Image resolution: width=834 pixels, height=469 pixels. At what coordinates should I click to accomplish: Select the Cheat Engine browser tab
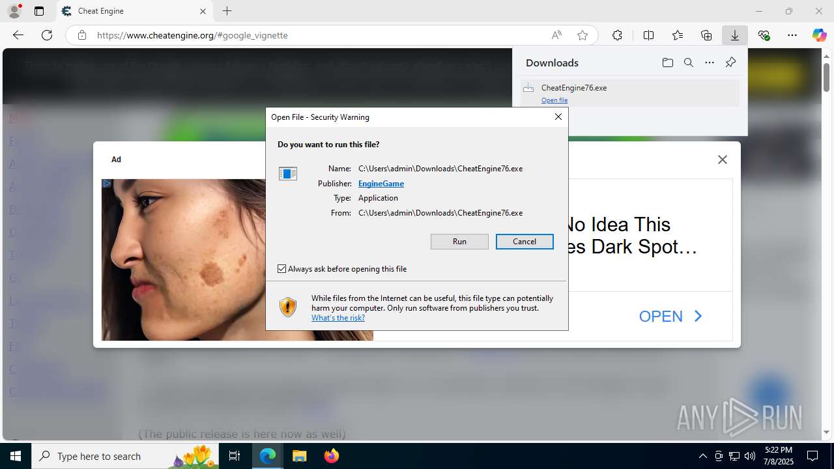(135, 11)
